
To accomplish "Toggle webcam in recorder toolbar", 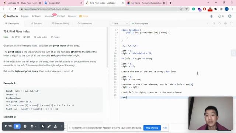I will 25,126.
